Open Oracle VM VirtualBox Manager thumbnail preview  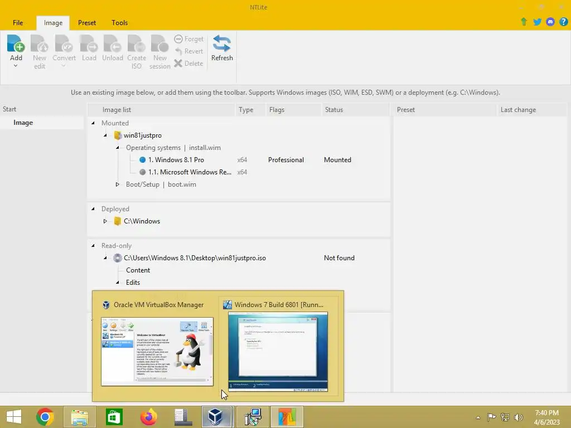click(157, 351)
